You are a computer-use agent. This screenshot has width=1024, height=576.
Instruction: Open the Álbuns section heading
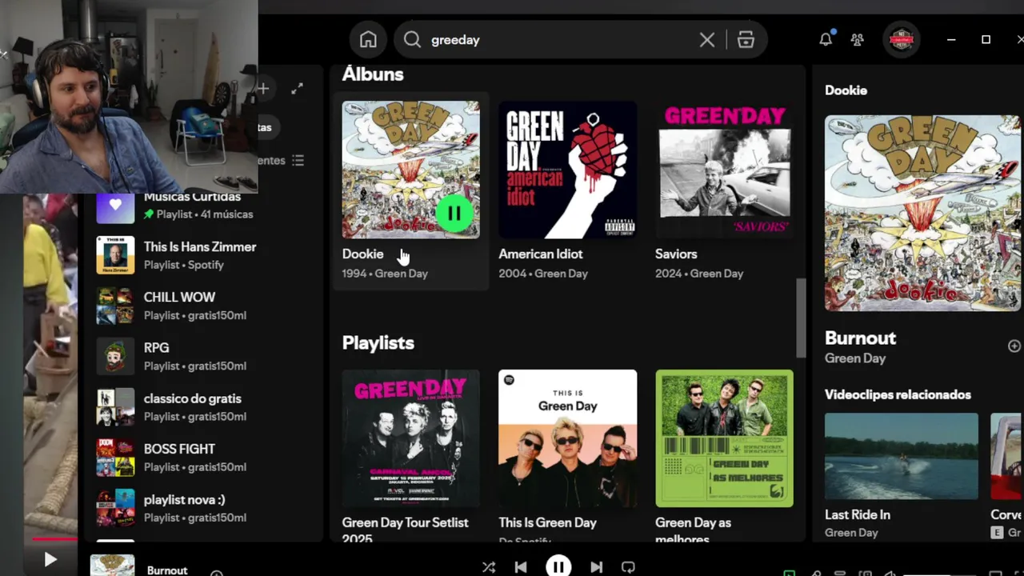(x=373, y=74)
